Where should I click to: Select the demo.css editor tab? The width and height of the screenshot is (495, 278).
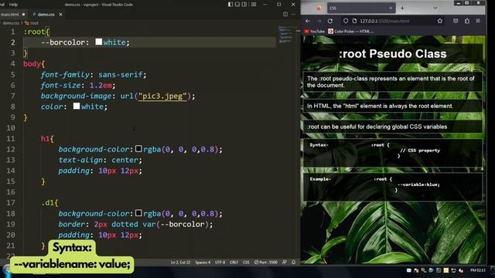coord(46,15)
